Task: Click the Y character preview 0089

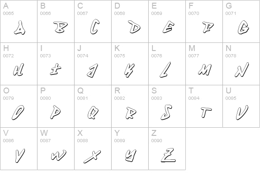Action: 130,148
